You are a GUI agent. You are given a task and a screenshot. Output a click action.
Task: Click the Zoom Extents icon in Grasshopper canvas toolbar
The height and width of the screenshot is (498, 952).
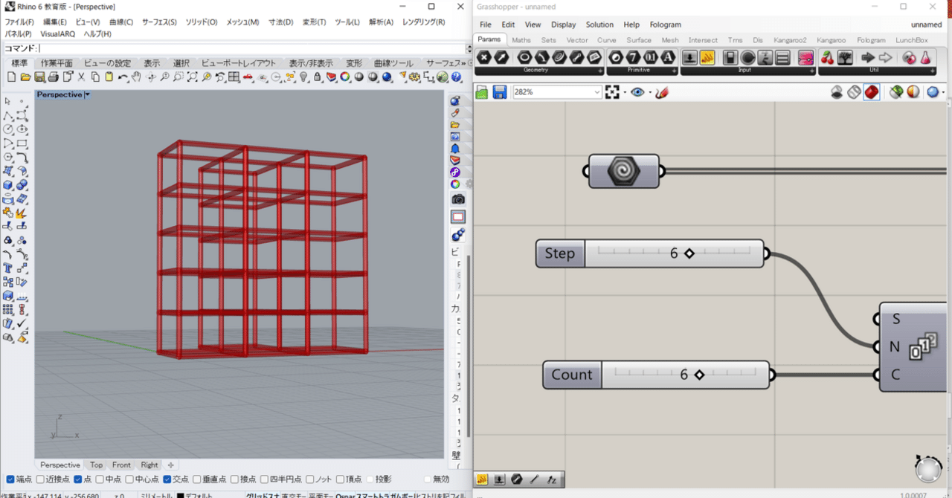[612, 92]
